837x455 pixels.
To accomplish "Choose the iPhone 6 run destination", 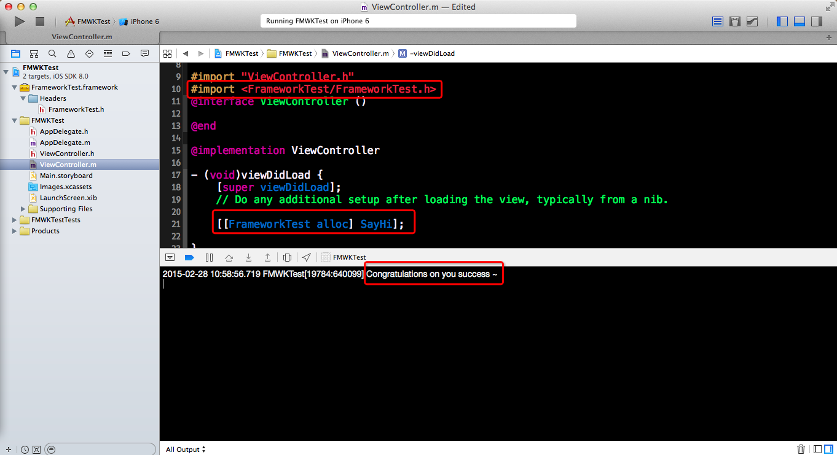I will pyautogui.click(x=139, y=21).
